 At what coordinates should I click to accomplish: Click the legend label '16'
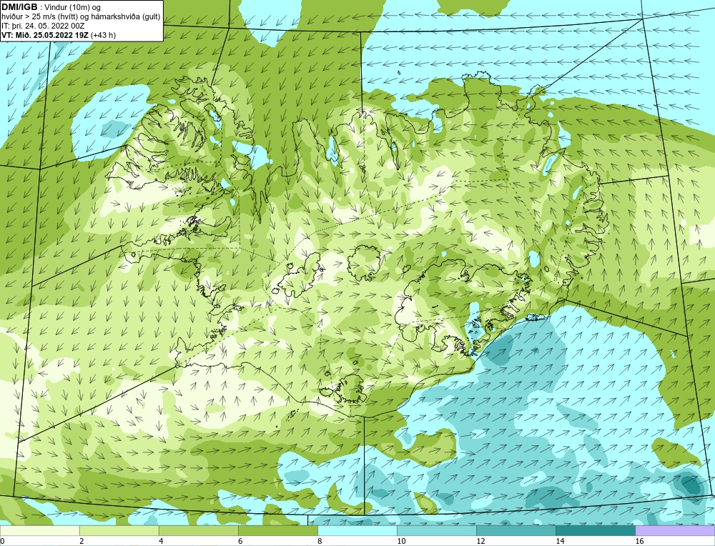638,541
